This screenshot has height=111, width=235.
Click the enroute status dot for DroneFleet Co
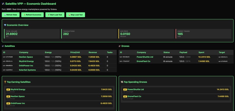[164, 61]
